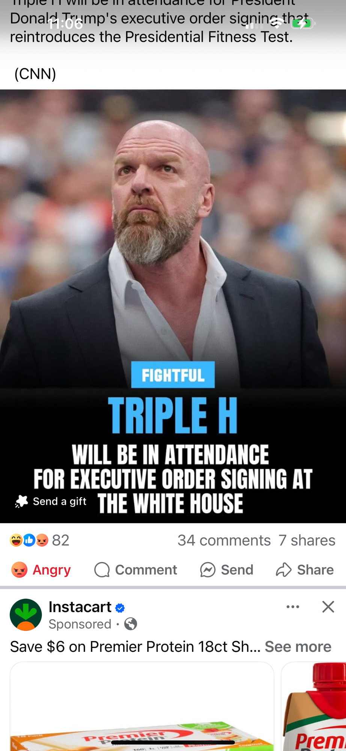
Task: Tap the public globe audience icon
Action: coord(131,624)
